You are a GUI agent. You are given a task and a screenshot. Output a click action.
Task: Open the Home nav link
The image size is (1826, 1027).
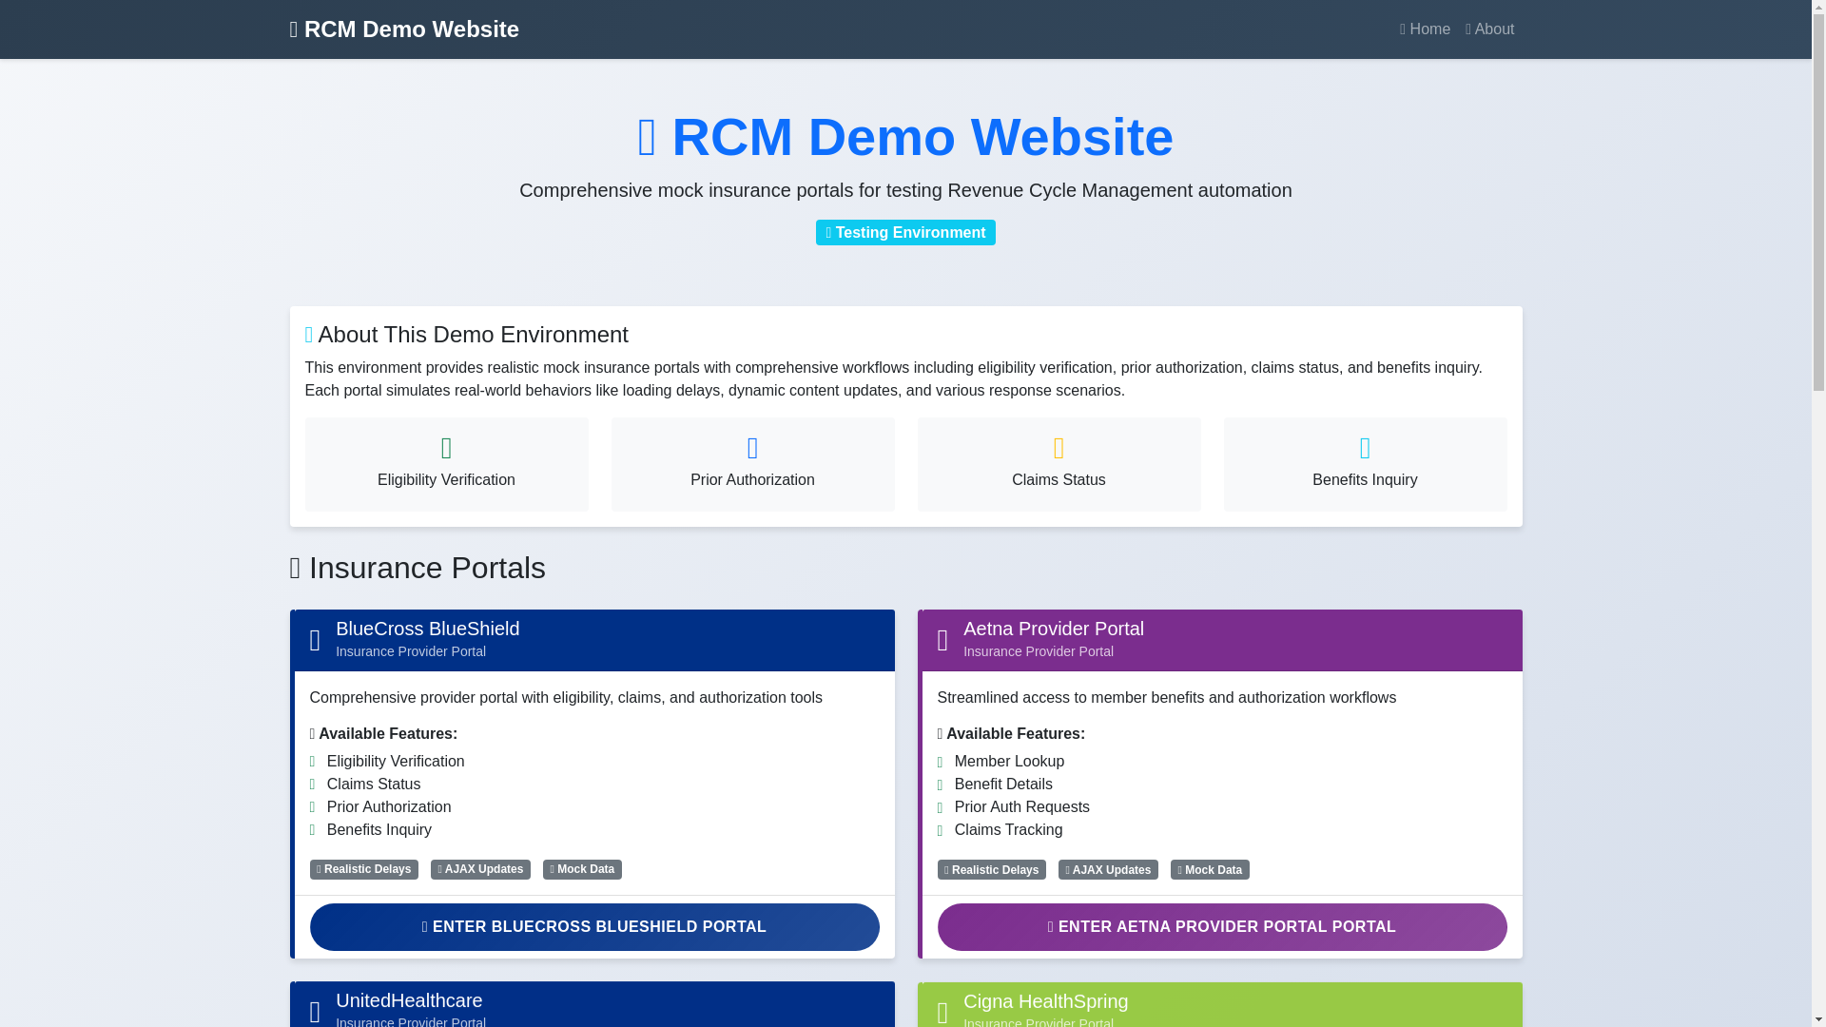coord(1425,29)
